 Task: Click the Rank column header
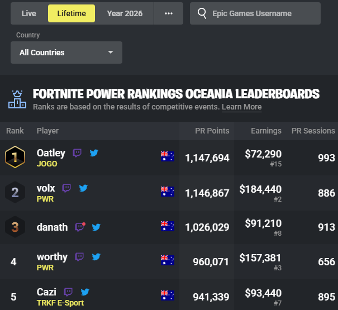click(x=15, y=131)
